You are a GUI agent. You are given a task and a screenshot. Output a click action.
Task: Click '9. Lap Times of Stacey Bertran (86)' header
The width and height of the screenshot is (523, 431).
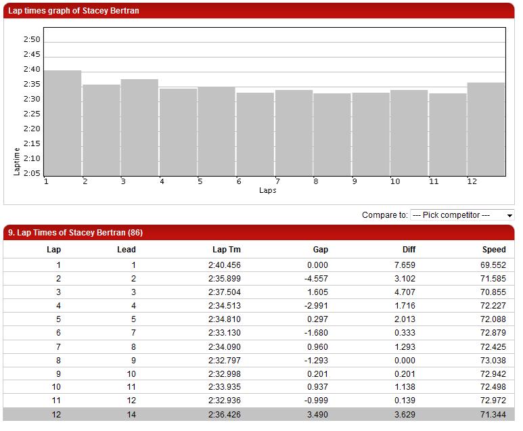coord(75,233)
